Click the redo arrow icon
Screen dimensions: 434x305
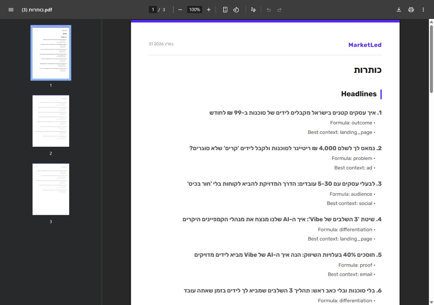(x=279, y=10)
